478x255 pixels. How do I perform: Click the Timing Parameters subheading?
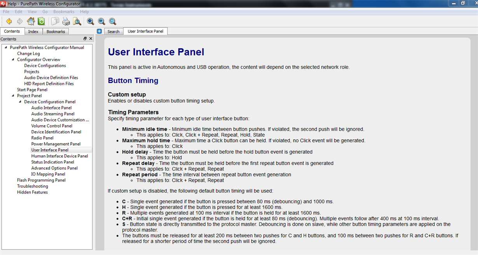point(133,112)
